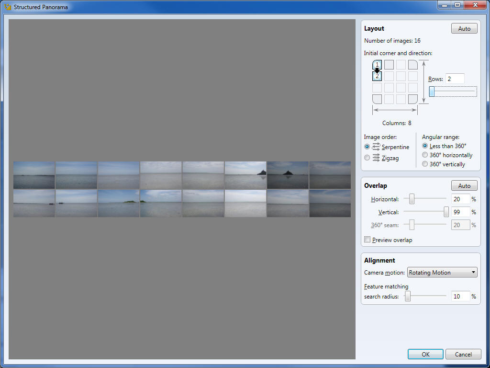Confirm the dialog with OK
Viewport: 490px width, 368px height.
point(425,355)
